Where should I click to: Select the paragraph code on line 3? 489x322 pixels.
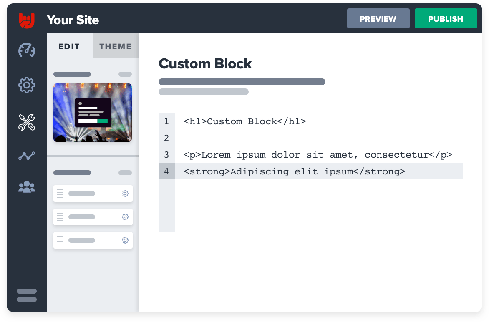(x=317, y=154)
